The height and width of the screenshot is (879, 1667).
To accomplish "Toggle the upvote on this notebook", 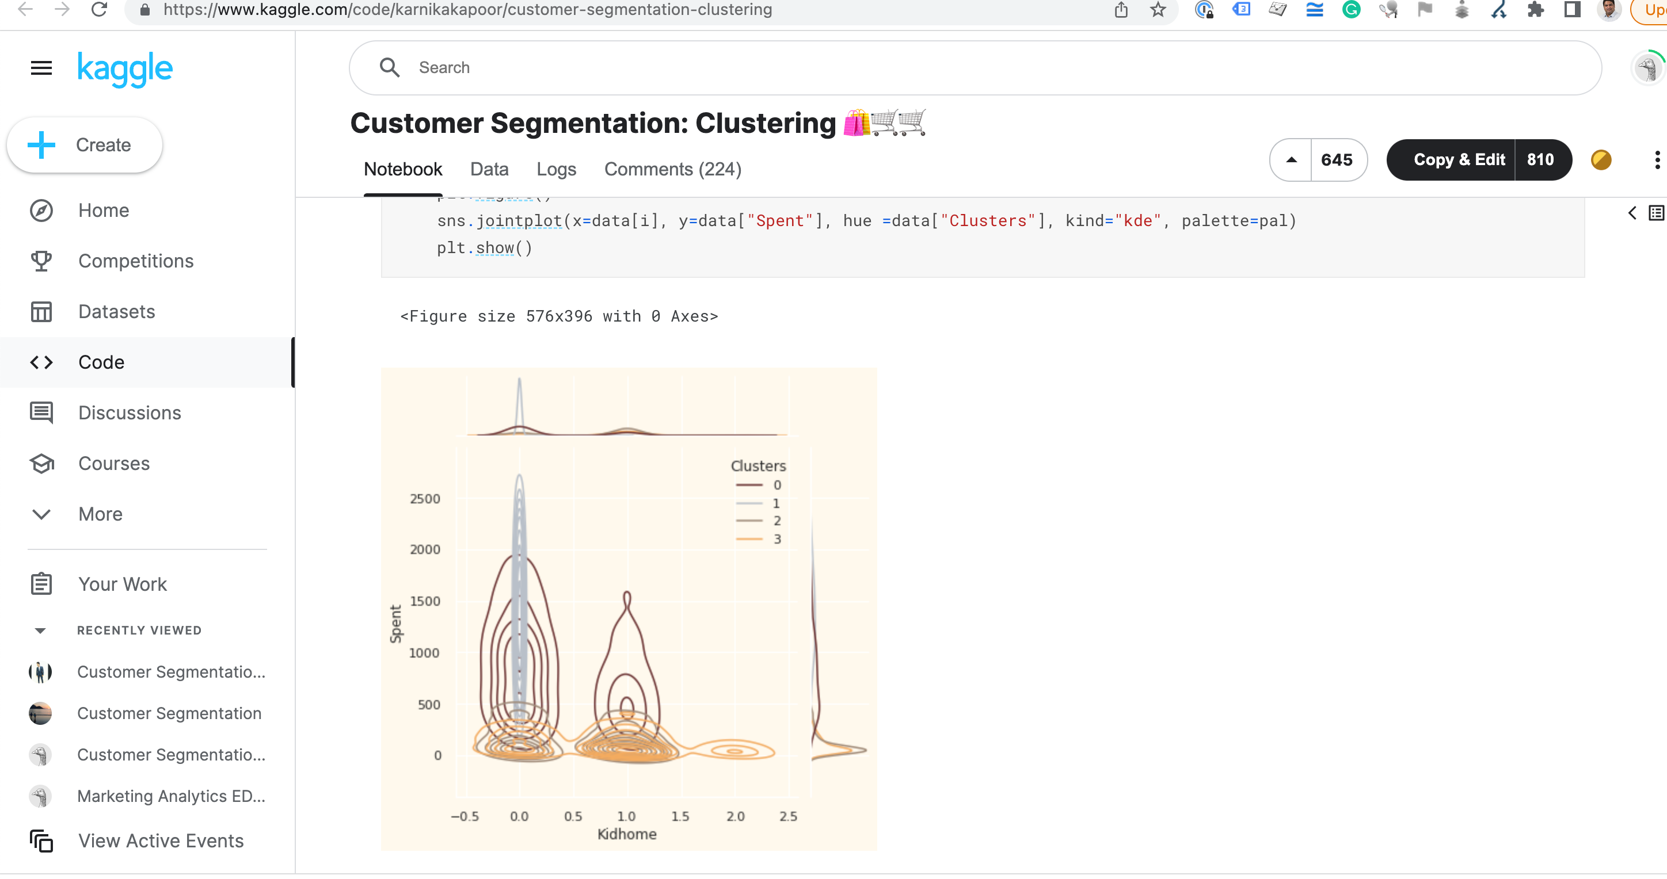I will [1291, 160].
